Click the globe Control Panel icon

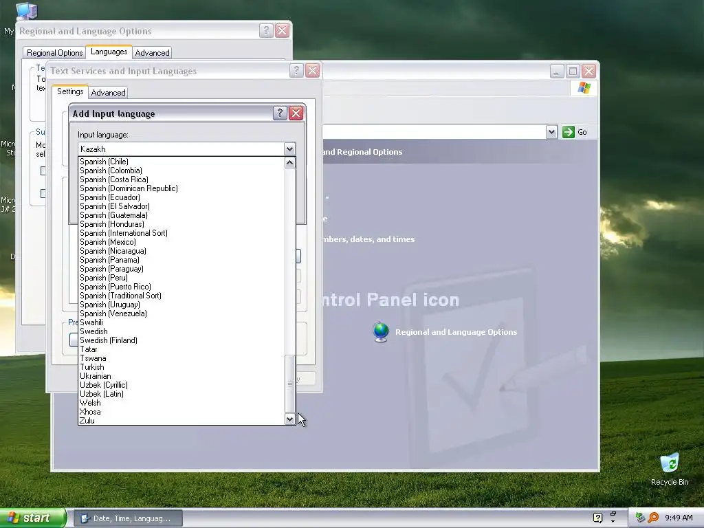tap(381, 332)
